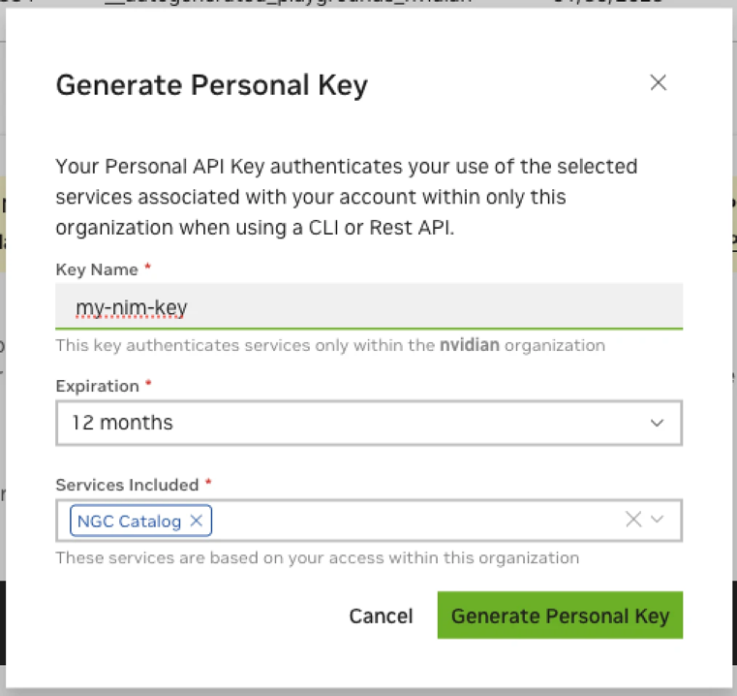Expand the Services Included chevron
737x696 pixels.
tap(657, 520)
